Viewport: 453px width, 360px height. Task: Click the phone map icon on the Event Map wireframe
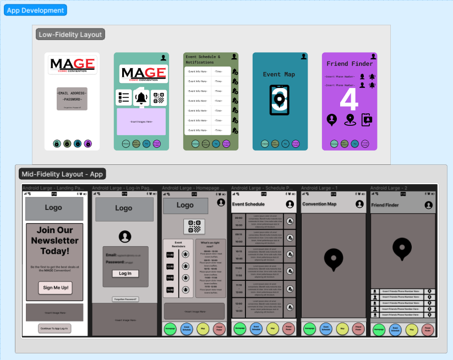[x=279, y=100]
